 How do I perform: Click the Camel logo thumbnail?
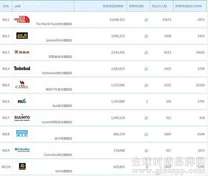click(x=22, y=85)
